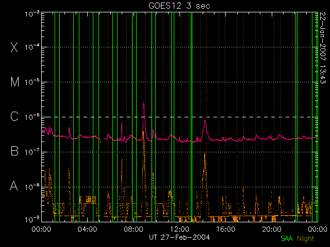Click the 10^-6 y-axis value
330x247 pixels.
pos(32,117)
